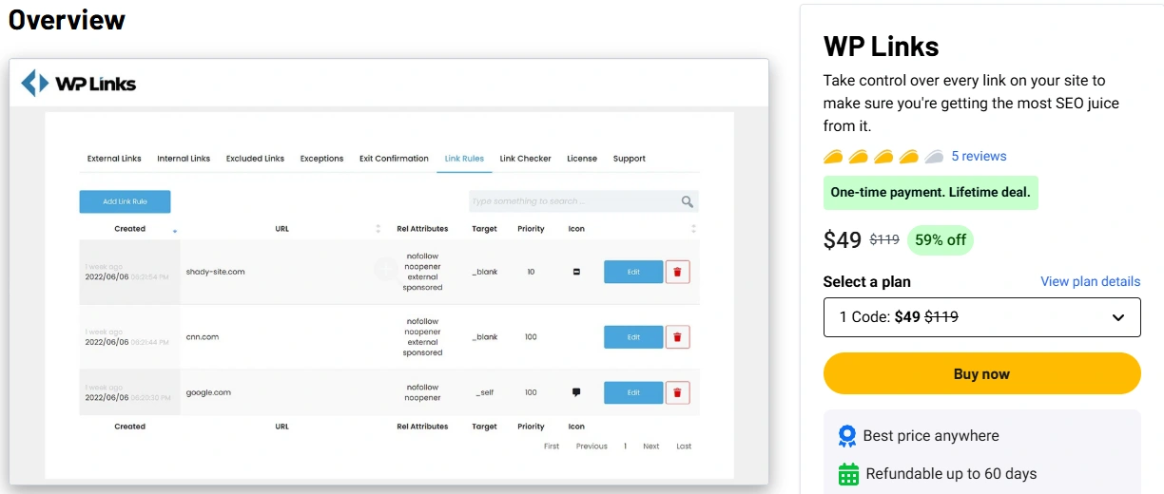Screen dimensions: 1164x494
Task: Go to First page of rules
Action: [x=552, y=446]
